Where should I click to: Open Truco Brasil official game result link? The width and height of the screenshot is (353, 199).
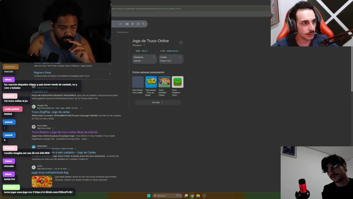(65, 132)
